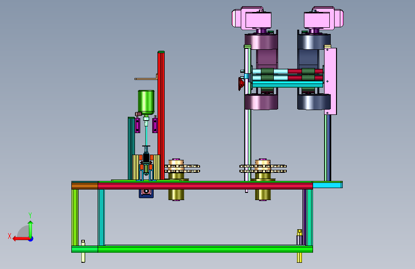415x269 pixels.
Task: Pick the lower dark blue roller
Action: 314,102
